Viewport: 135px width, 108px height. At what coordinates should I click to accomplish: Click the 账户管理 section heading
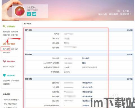pyautogui.click(x=11, y=44)
